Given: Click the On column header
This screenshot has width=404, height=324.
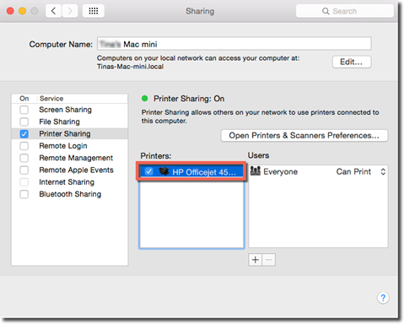Looking at the screenshot, I should 24,99.
